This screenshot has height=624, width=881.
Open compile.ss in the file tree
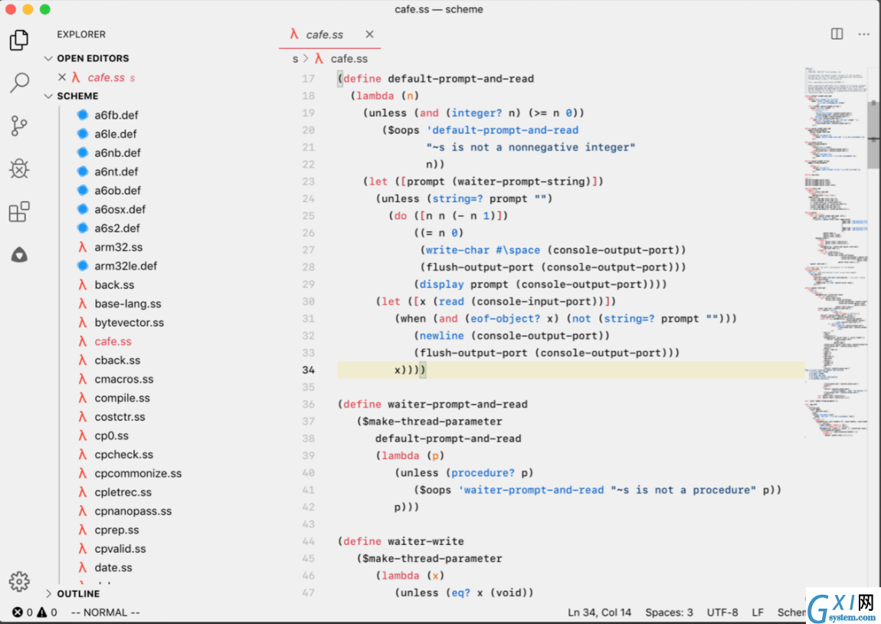point(122,398)
